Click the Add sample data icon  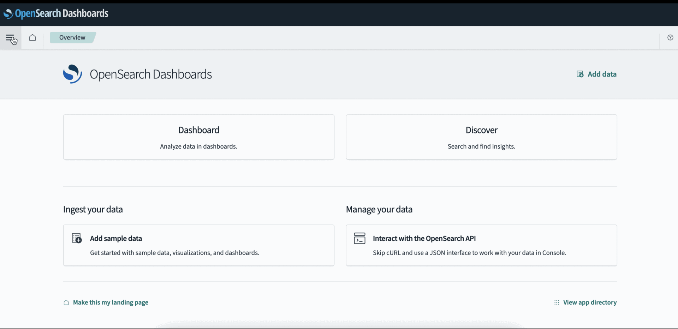(x=77, y=238)
